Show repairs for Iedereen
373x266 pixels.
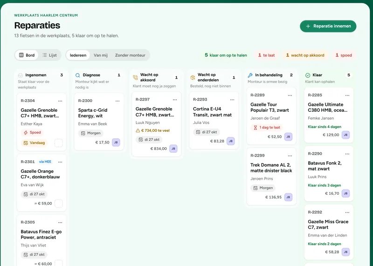(x=78, y=55)
